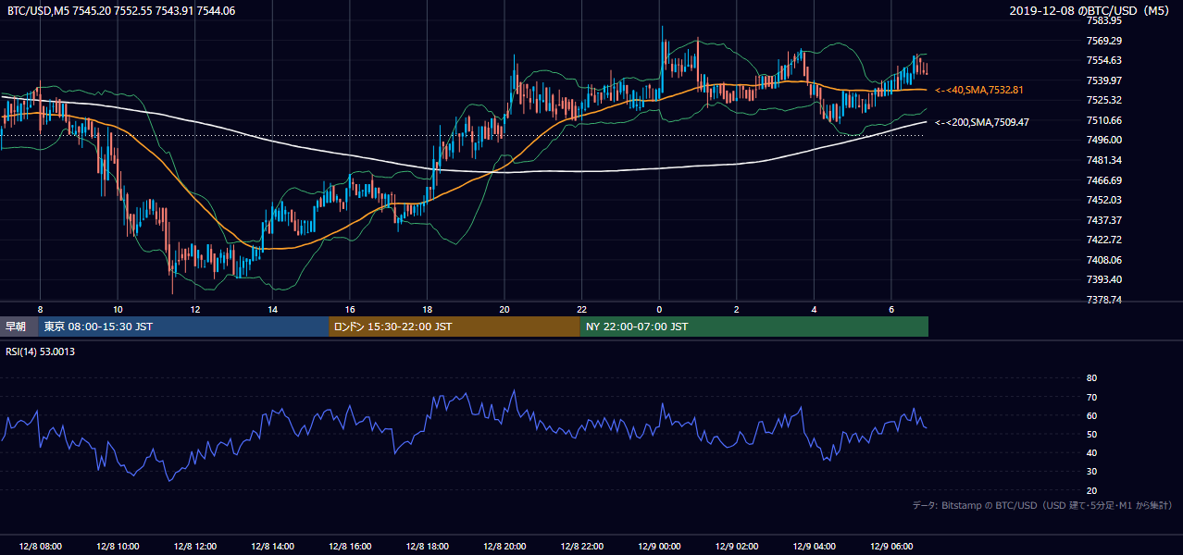The width and height of the screenshot is (1183, 555).
Task: Click the price axis value 7583.95
Action: [x=1104, y=21]
